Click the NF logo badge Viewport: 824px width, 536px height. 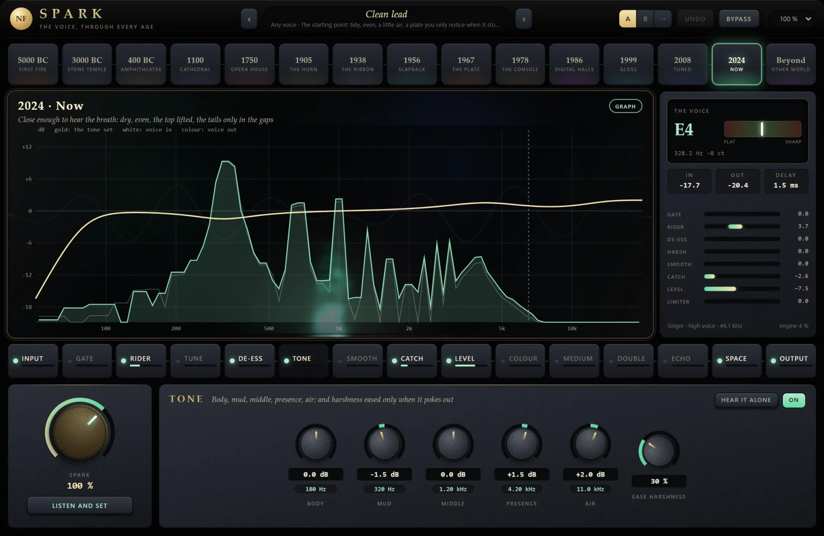click(21, 19)
